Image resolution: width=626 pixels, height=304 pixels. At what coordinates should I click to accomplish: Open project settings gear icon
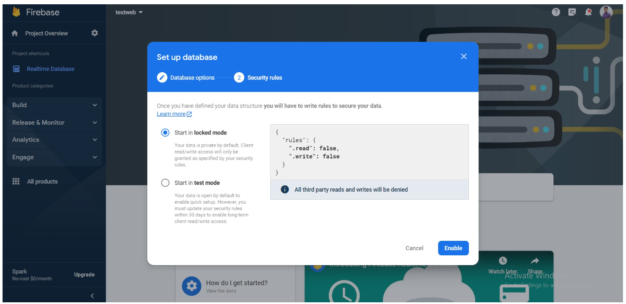pos(95,33)
